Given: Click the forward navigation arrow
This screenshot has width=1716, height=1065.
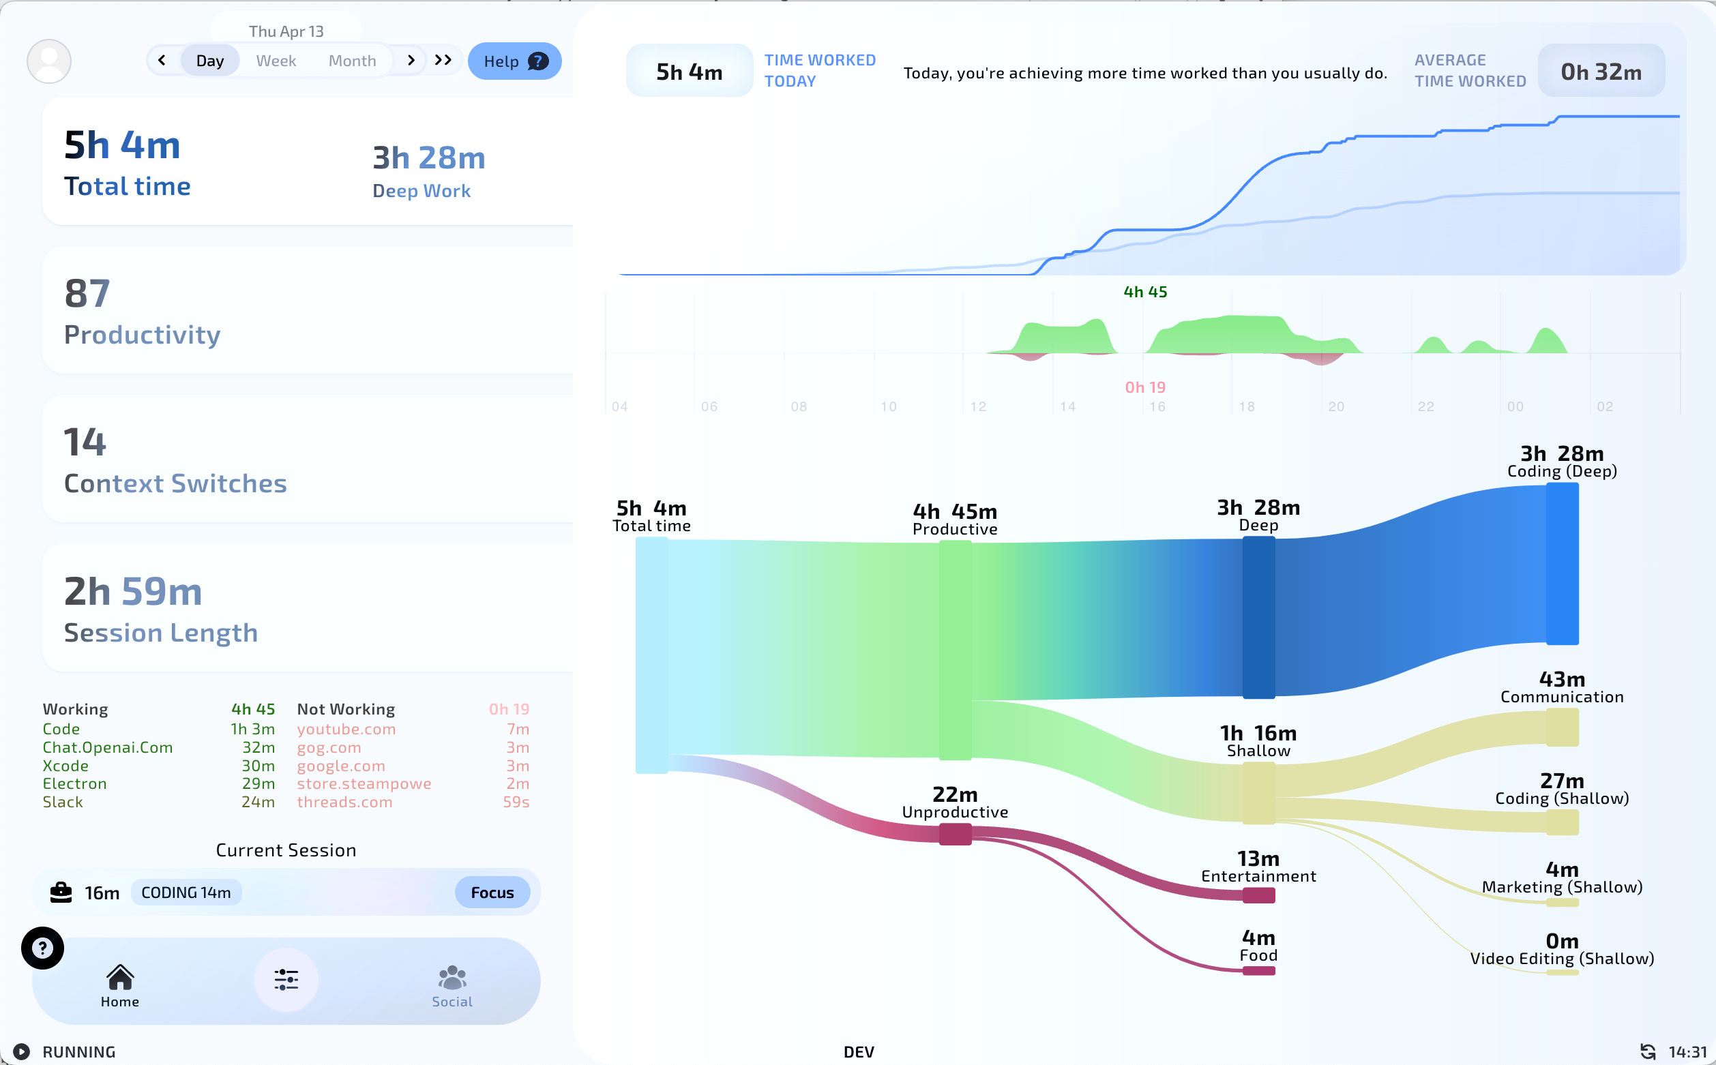Looking at the screenshot, I should tap(411, 60).
